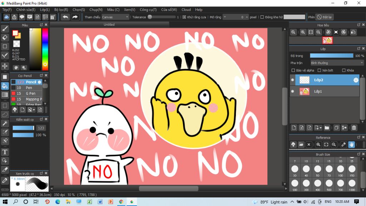Adjust Tolerance slider handle

coord(150,17)
